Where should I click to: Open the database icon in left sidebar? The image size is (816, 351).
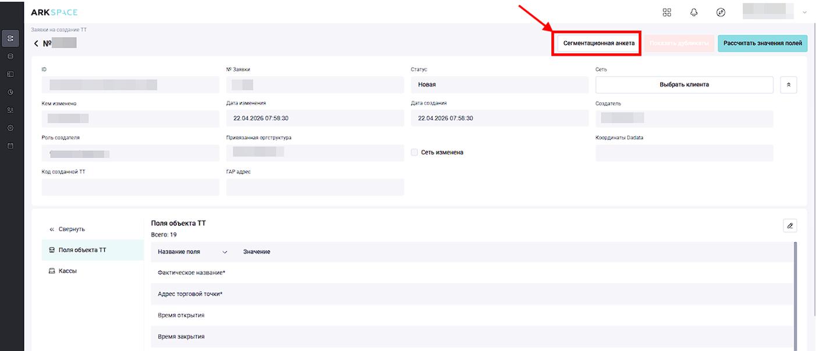pyautogui.click(x=11, y=56)
